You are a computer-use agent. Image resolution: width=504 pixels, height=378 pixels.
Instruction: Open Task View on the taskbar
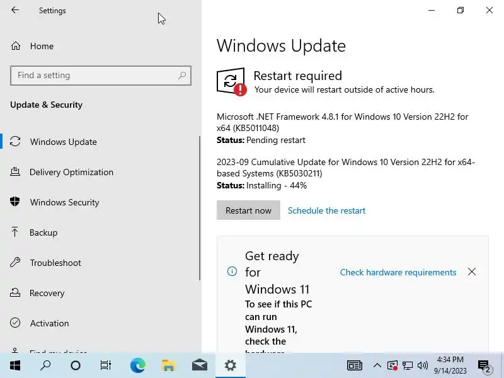pyautogui.click(x=105, y=365)
